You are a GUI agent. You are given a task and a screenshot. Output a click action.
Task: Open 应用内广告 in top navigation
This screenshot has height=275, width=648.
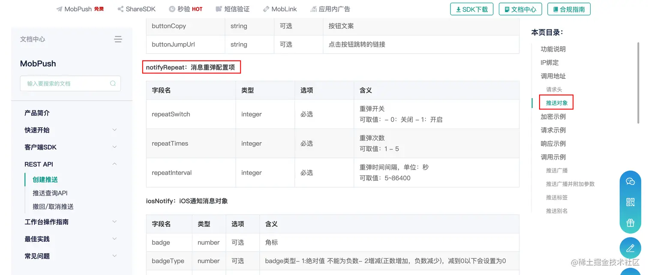pyautogui.click(x=330, y=9)
